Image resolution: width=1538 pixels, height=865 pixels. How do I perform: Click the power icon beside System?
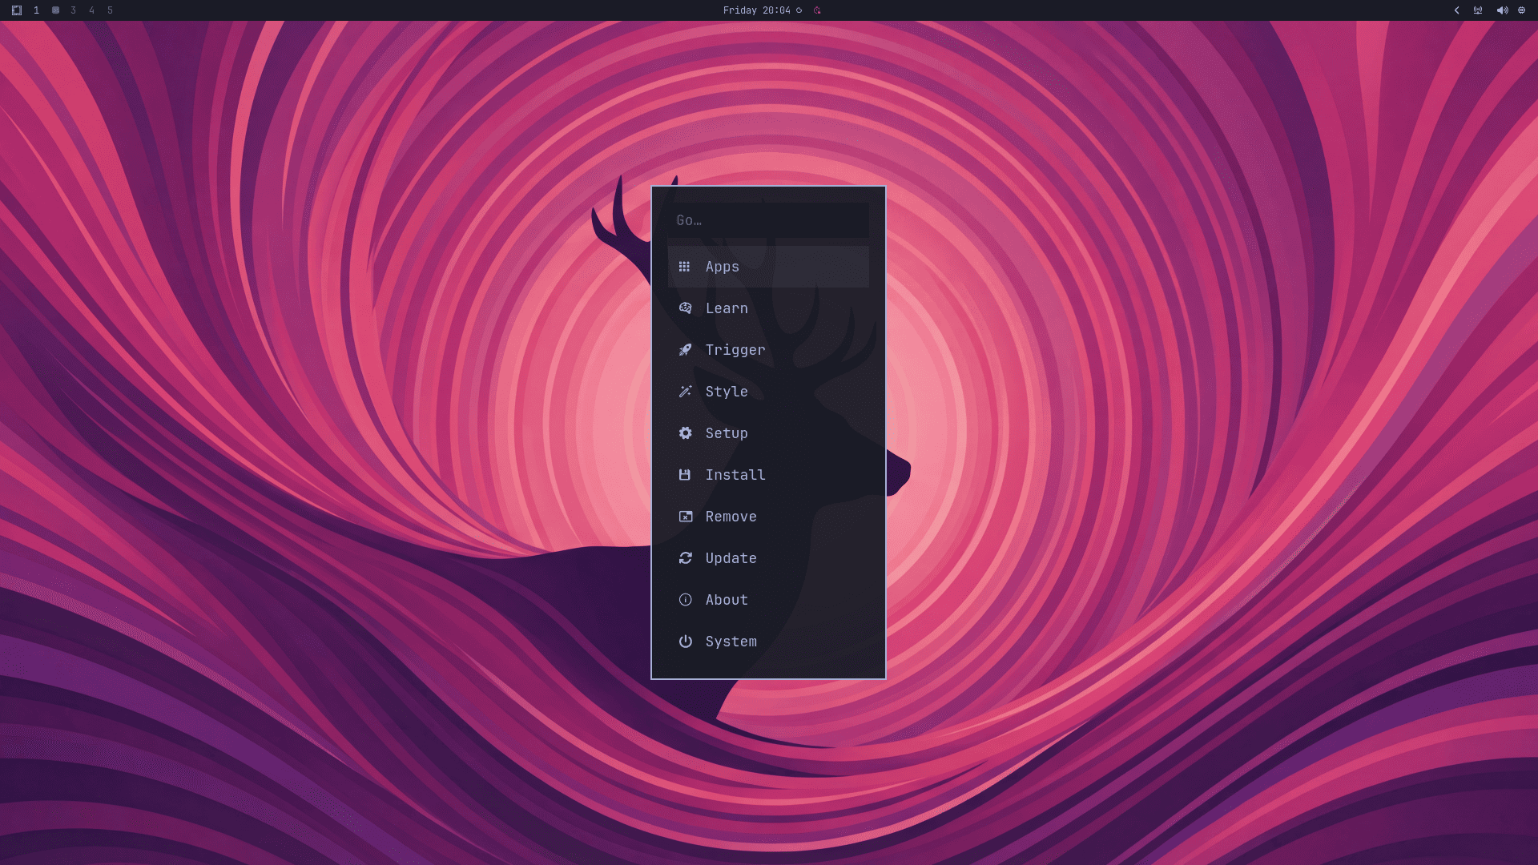click(685, 642)
